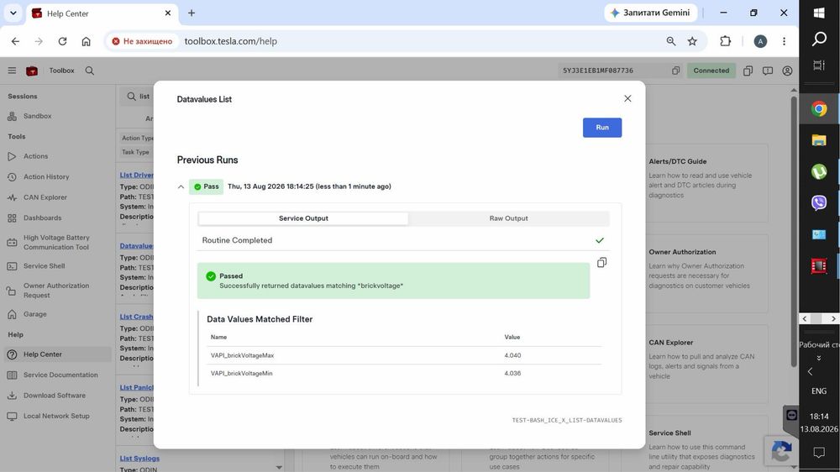Copy the VIN number icon
Image resolution: width=840 pixels, height=472 pixels.
click(675, 71)
